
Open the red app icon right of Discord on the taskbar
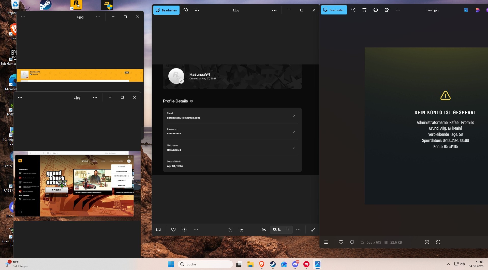click(306, 264)
